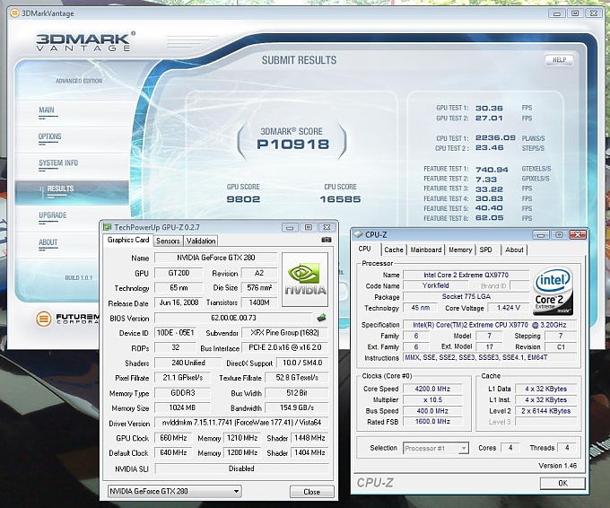This screenshot has width=610, height=508.
Task: Switch to the Sensors tab in GPU-Z
Action: click(168, 241)
